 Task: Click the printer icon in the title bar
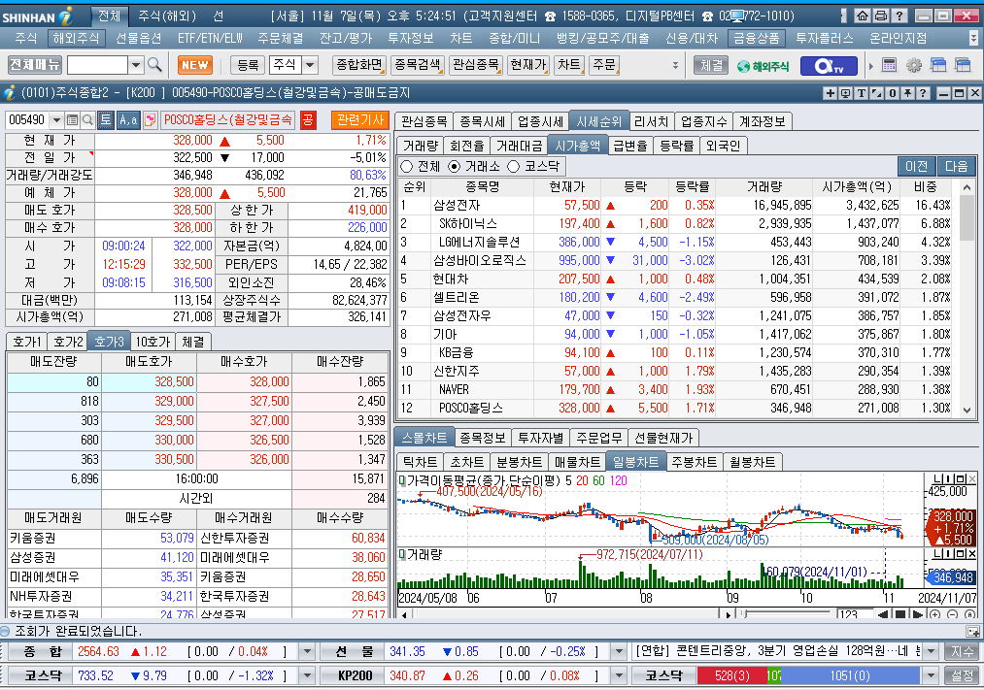881,16
